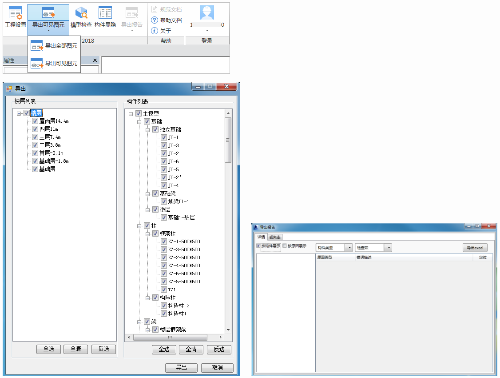
Task: Close the 属性 properties panel
Action: [95, 60]
